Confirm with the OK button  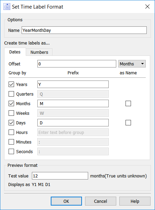[66, 201]
